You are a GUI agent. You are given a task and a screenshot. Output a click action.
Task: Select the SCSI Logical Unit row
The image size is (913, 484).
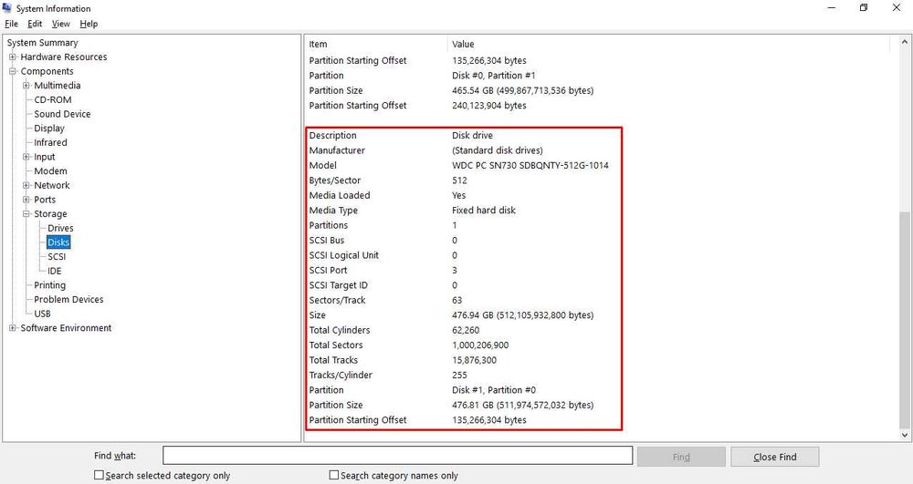pyautogui.click(x=383, y=255)
